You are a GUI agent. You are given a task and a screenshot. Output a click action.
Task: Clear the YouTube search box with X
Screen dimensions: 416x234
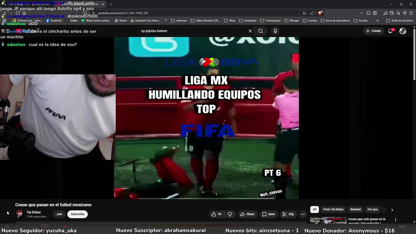[x=250, y=31]
